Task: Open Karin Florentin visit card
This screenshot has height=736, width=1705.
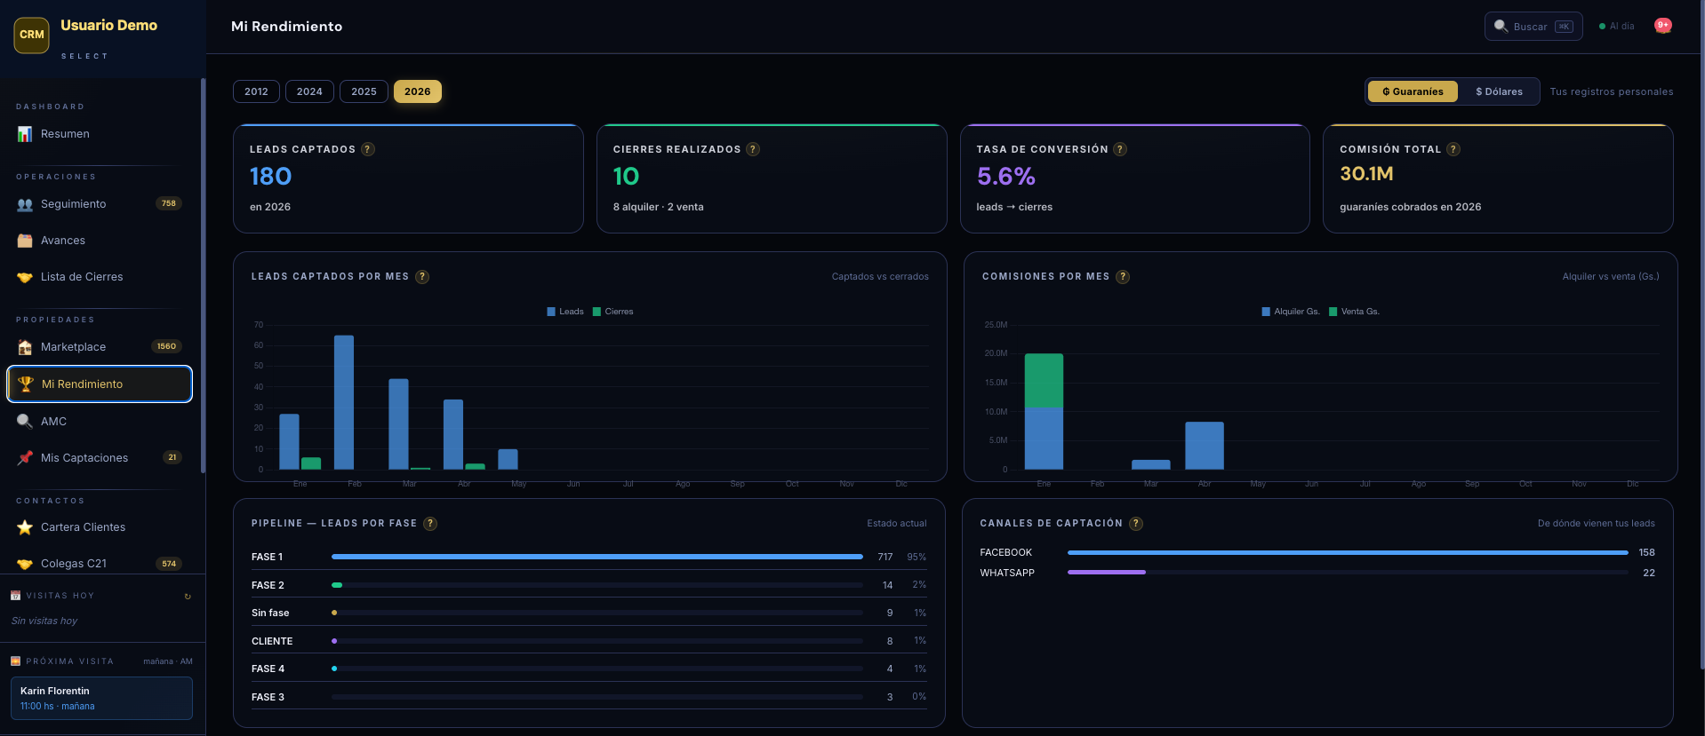Action: coord(101,698)
